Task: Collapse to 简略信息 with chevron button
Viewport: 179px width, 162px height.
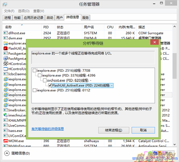Action: click(7, 153)
